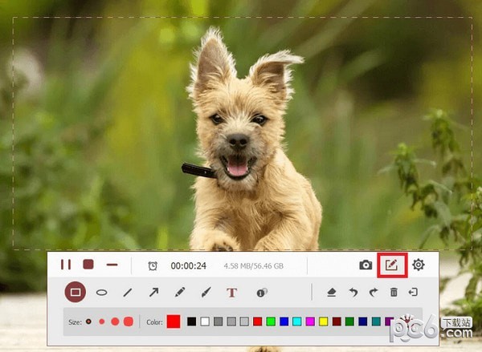Pick the dark green color swatch
The height and width of the screenshot is (352, 482).
pos(349,322)
